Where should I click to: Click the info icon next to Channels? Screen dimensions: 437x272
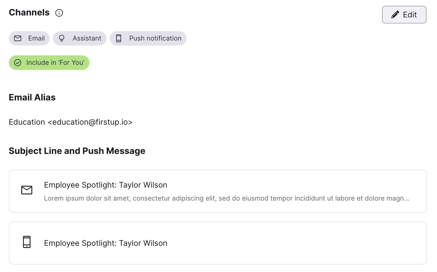[x=59, y=13]
